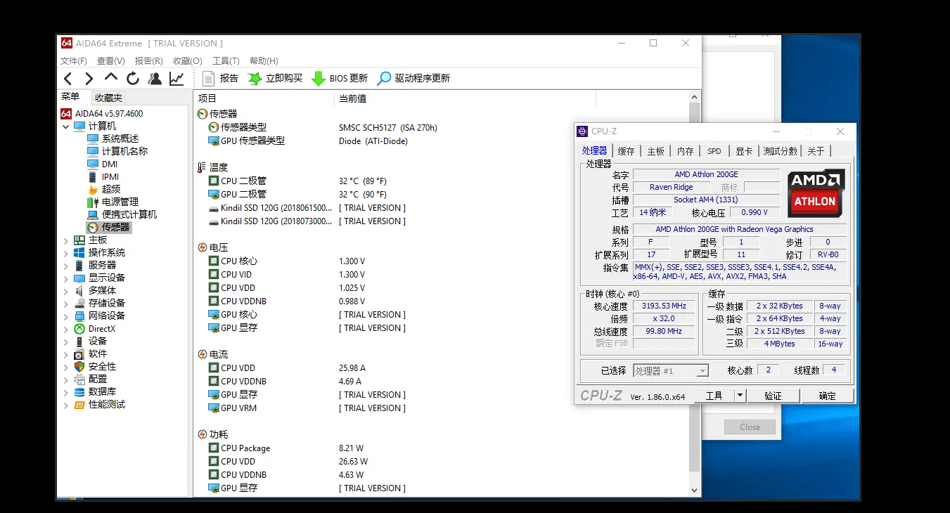Click 驱动程序更新 driver update button
Image resolution: width=950 pixels, height=513 pixels.
point(413,79)
